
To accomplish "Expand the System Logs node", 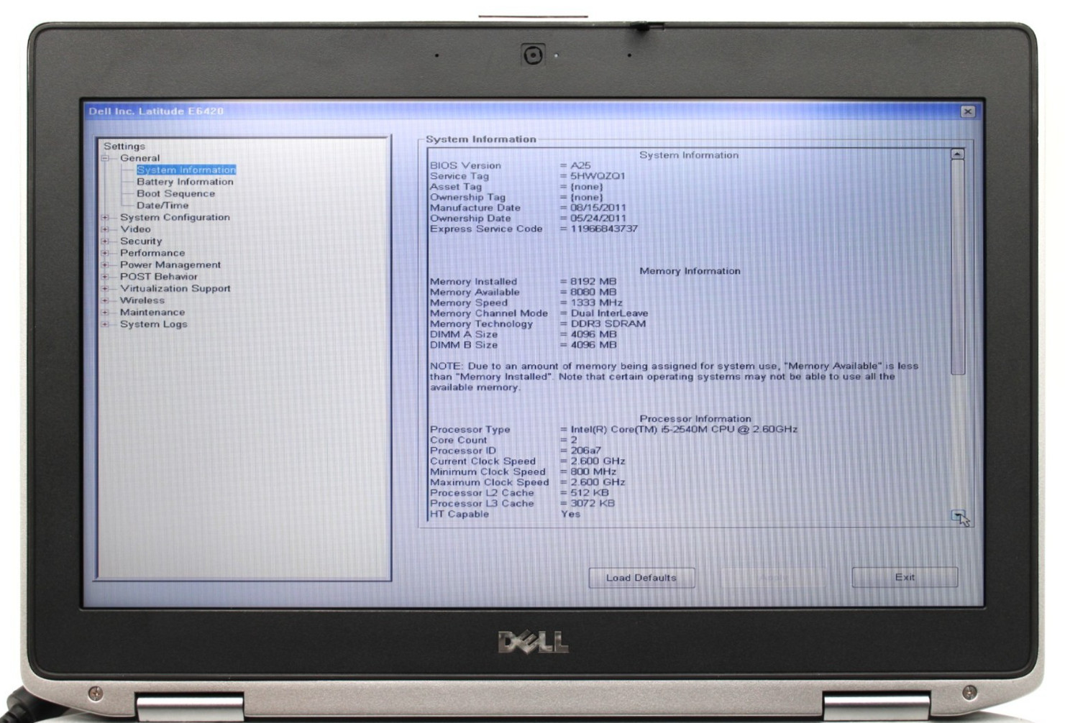I will (105, 324).
